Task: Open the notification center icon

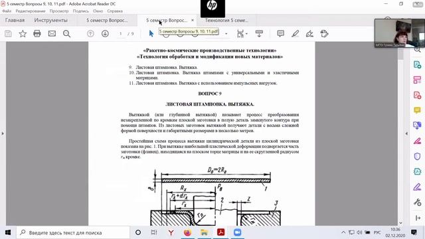Action: point(414,232)
